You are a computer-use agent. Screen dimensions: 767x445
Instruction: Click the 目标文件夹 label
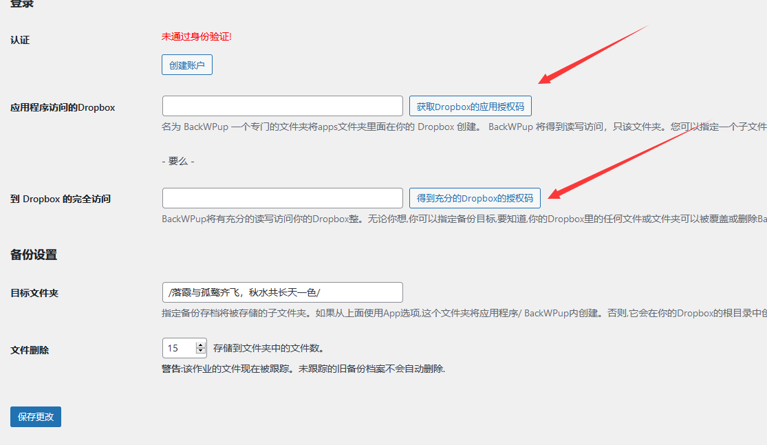34,293
